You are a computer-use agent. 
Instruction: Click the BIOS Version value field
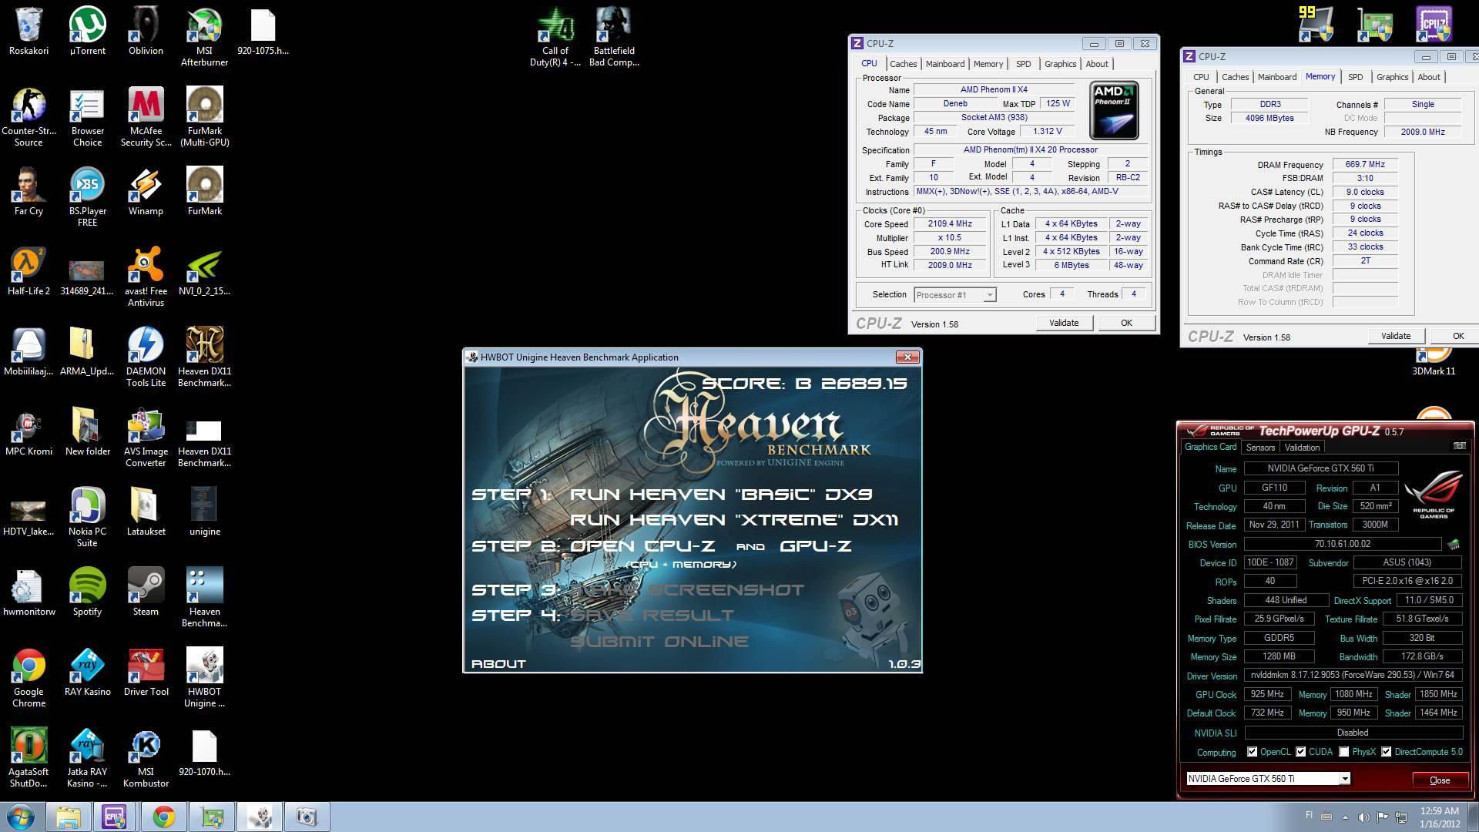(x=1342, y=544)
